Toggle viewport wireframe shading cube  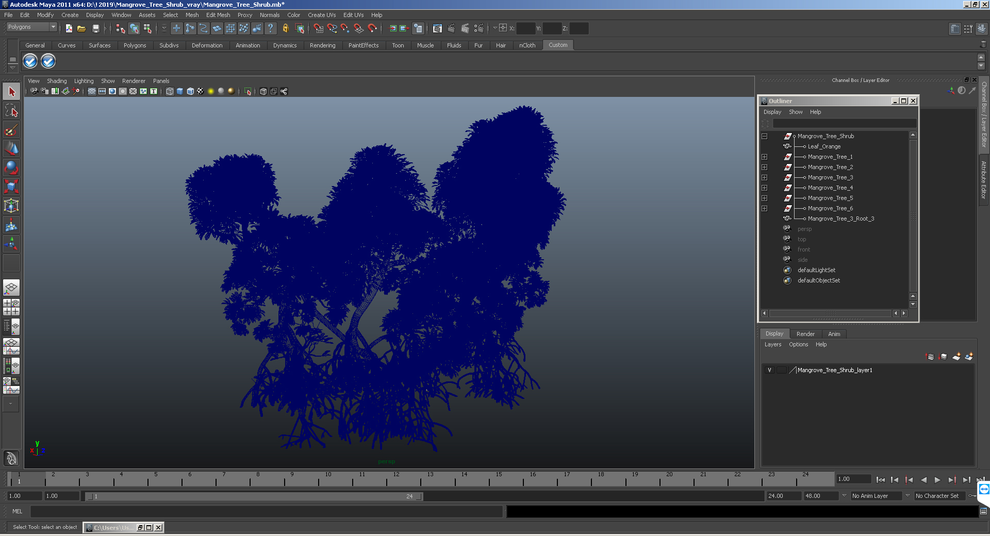pos(170,91)
